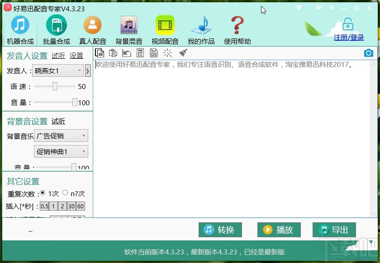Click the import arrow toolbar icon

[127, 53]
